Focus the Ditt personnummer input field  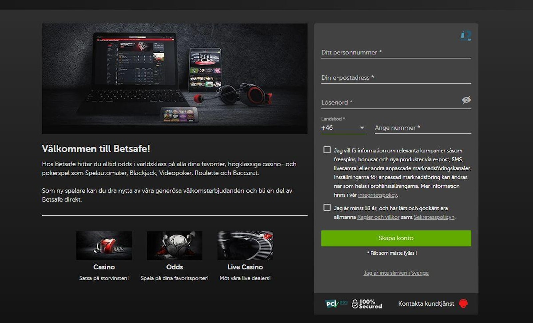(x=396, y=53)
